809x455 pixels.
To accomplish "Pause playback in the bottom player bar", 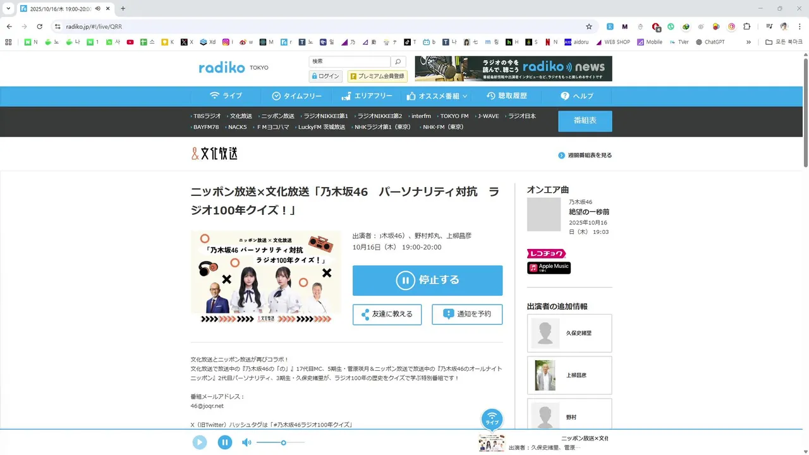I will tap(225, 442).
